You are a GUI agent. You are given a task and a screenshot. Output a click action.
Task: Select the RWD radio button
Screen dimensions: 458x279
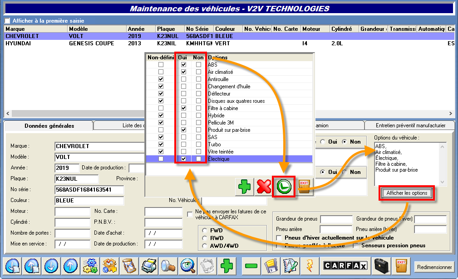(204, 238)
